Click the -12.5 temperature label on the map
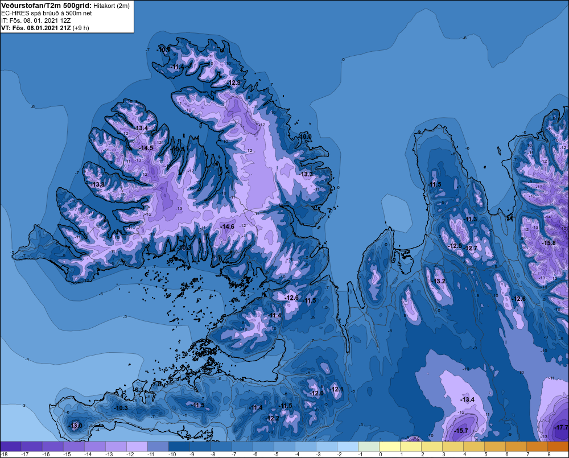569x458 pixels. pos(455,246)
